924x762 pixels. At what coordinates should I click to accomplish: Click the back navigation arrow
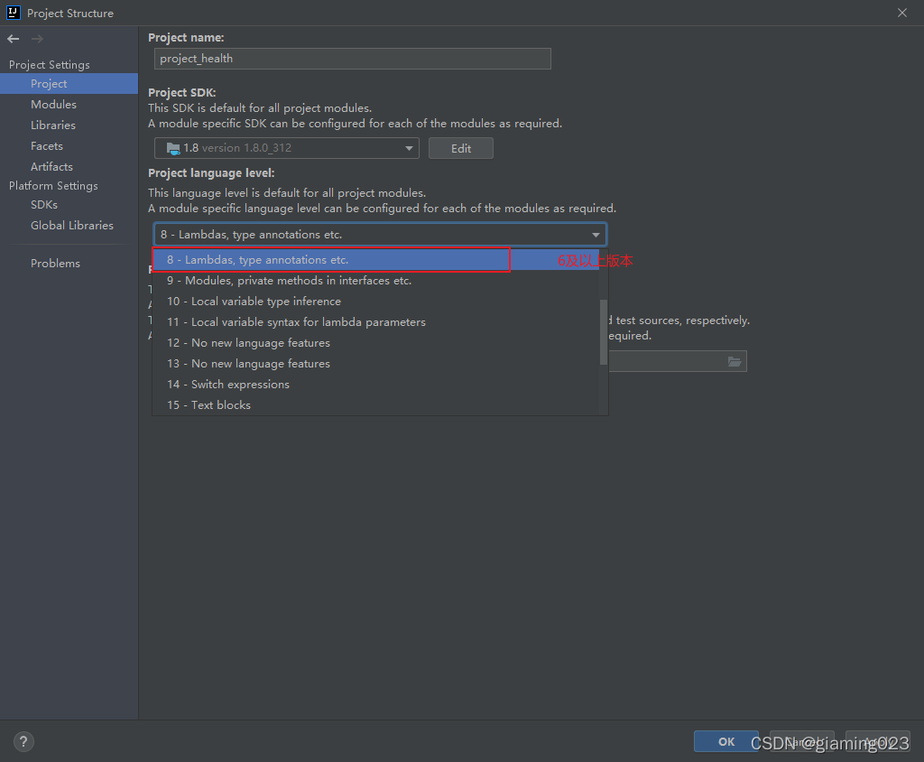[x=12, y=39]
